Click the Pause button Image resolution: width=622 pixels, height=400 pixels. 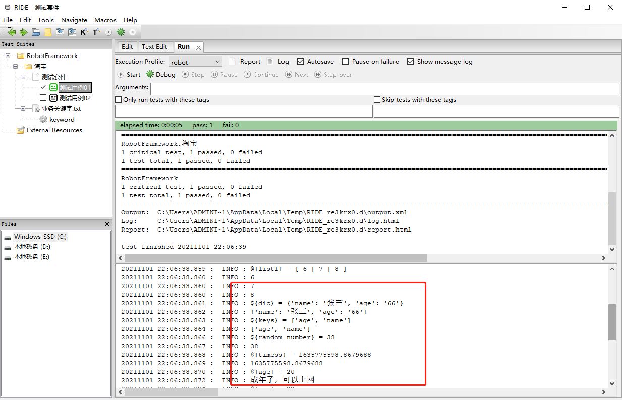pos(224,74)
